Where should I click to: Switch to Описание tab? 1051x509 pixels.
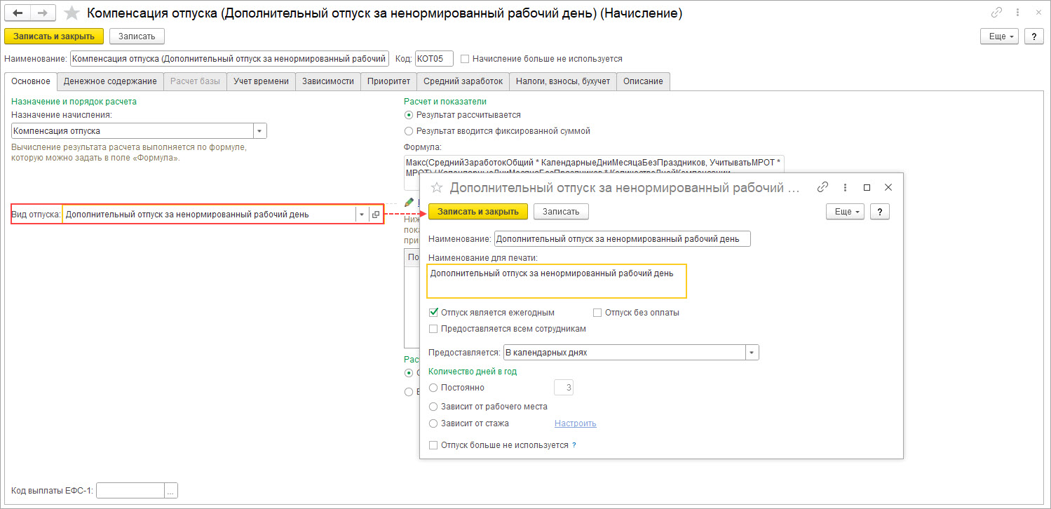coord(643,81)
